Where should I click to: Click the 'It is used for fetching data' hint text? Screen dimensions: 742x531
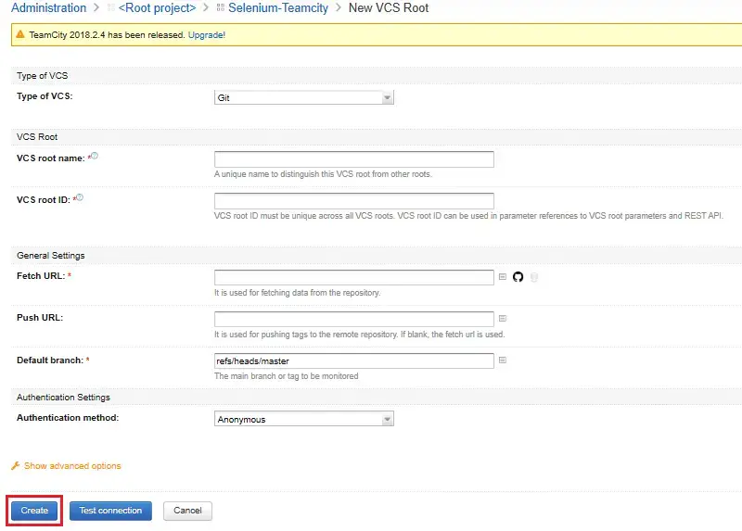297,293
